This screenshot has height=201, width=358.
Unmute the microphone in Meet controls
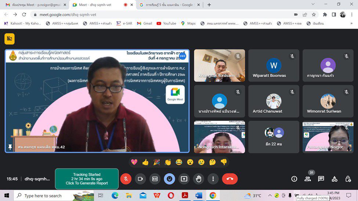point(126,179)
